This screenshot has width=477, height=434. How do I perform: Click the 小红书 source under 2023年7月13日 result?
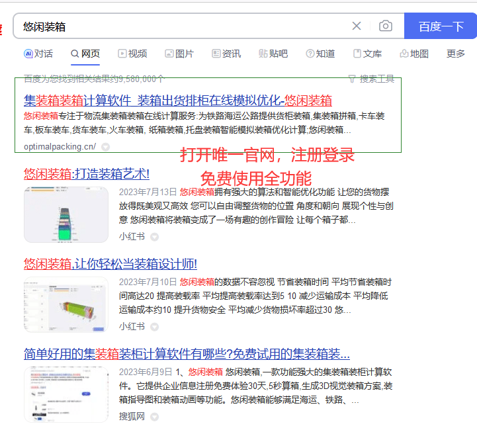tap(132, 236)
